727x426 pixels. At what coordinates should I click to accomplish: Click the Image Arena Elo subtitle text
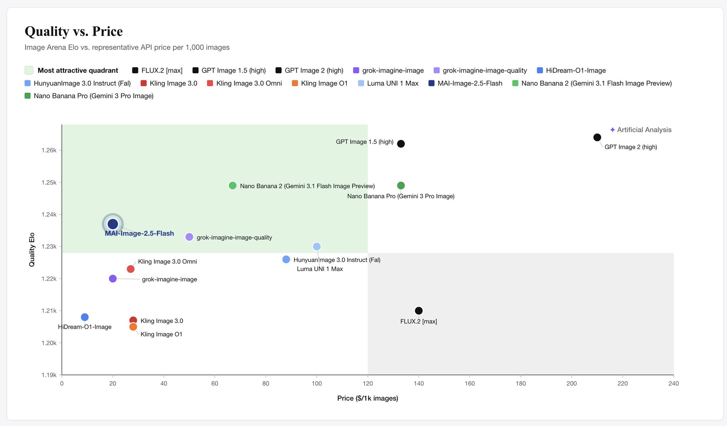click(127, 47)
